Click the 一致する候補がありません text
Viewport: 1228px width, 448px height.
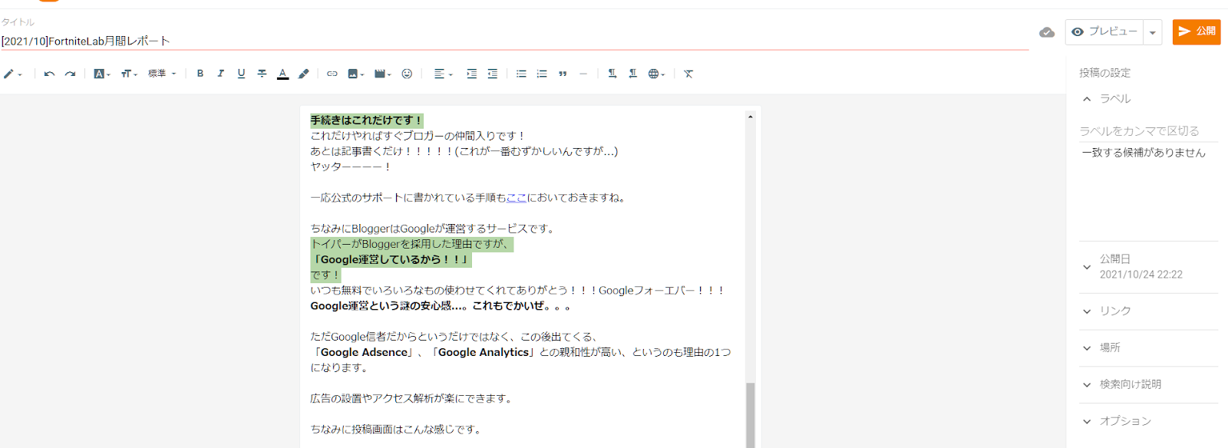pos(1144,153)
